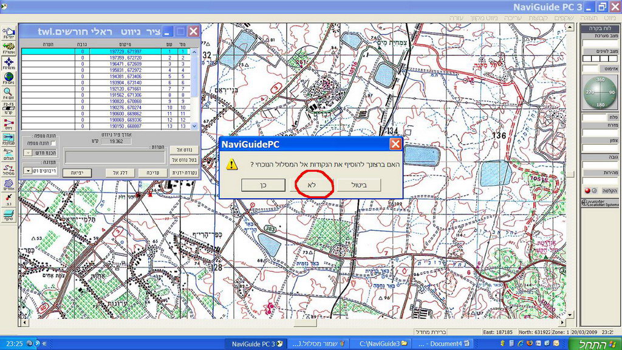Click the מצב מערכת status field
622x350 pixels.
600,43
